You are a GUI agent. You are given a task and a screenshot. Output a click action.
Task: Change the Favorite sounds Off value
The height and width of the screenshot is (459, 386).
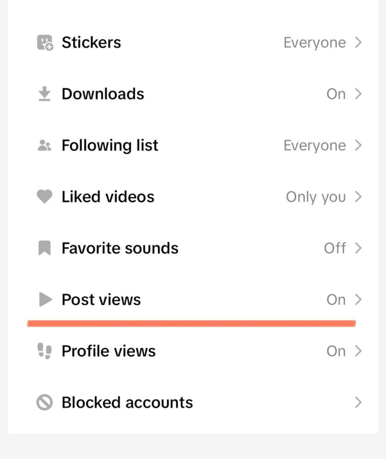(x=335, y=248)
